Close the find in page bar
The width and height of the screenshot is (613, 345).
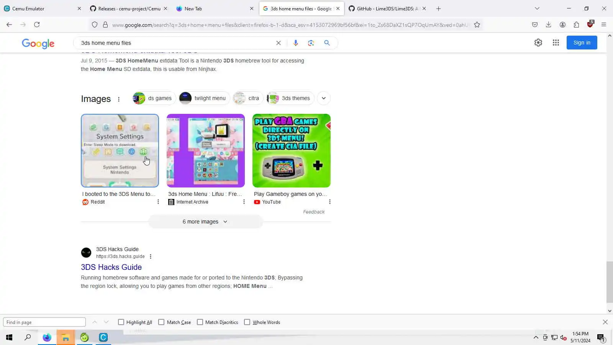[605, 322]
